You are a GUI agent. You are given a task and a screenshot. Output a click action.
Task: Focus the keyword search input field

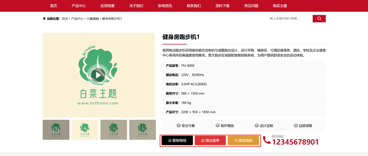point(290,19)
